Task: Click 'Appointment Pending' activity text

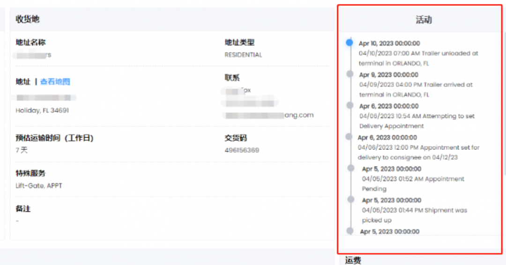Action: click(x=413, y=184)
